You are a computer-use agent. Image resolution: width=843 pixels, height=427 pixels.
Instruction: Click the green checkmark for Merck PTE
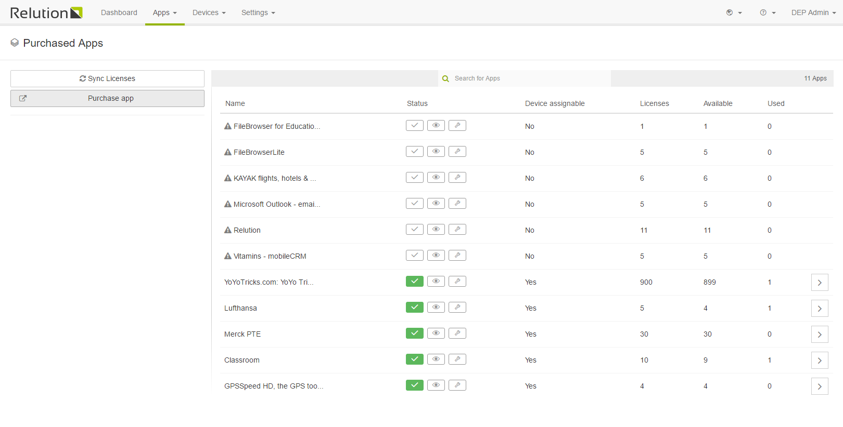(415, 333)
